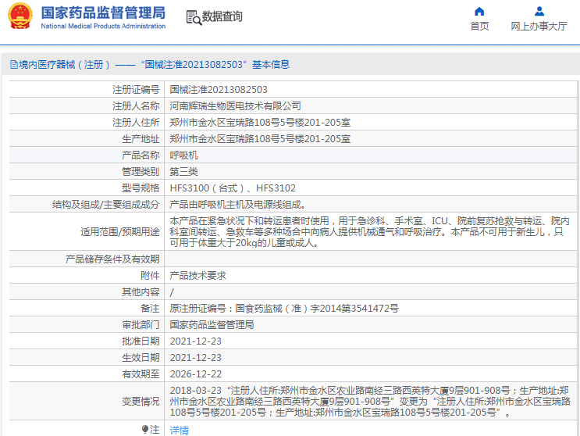Image resolution: width=580 pixels, height=436 pixels.
Task: Click product name value 呼吸机
Action: click(183, 155)
